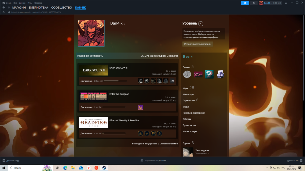Open the Руководства link
Viewport: 305px width, 171px height.
point(189,125)
